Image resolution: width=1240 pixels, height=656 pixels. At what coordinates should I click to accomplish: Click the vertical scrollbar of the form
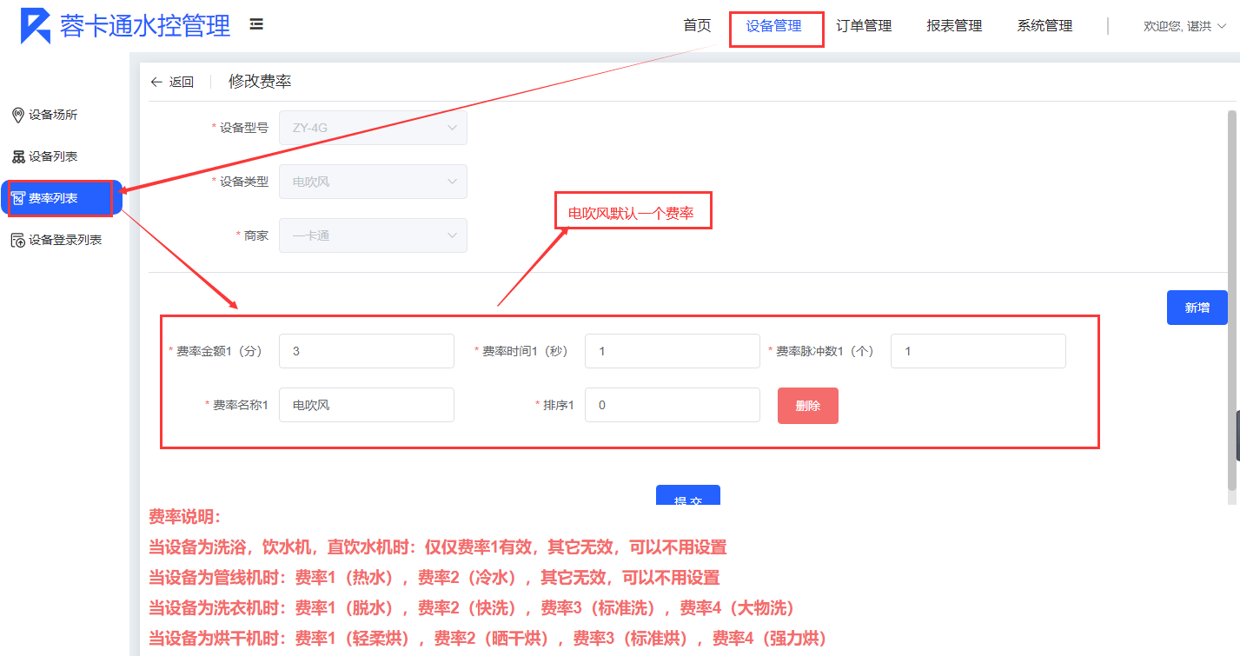(1231, 295)
